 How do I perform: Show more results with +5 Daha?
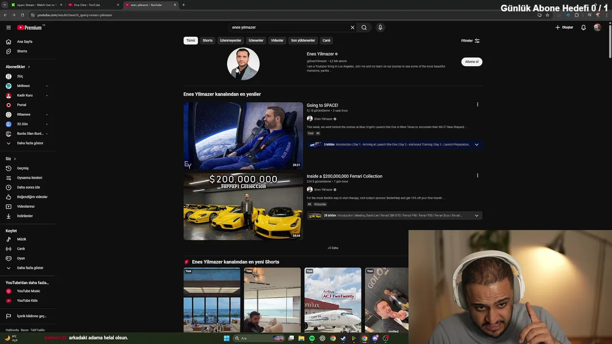coord(333,248)
